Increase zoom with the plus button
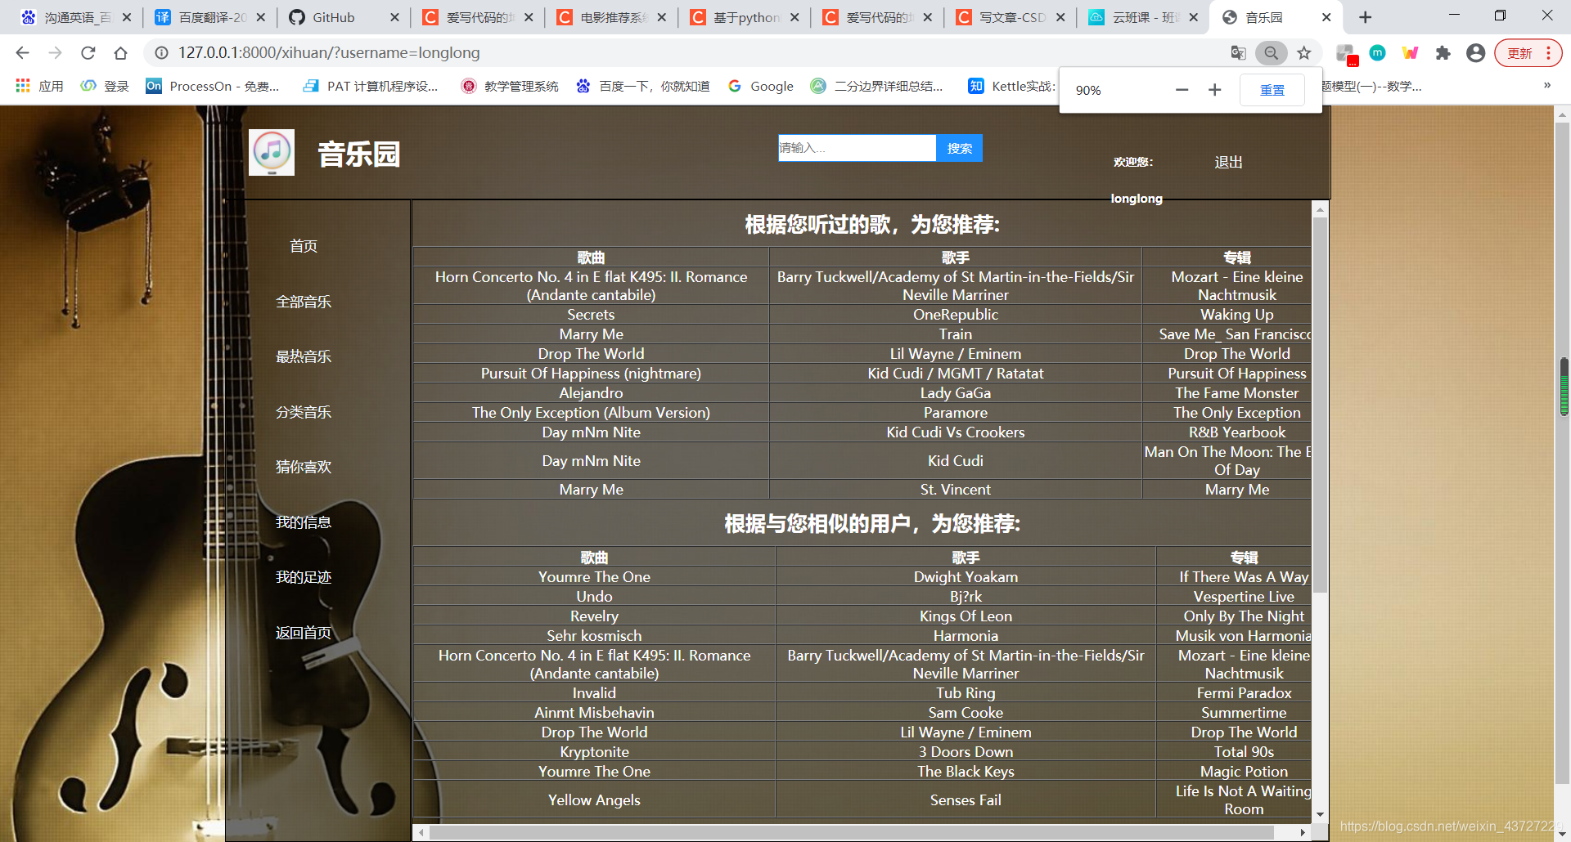Screen dimensions: 1571x842 [1214, 90]
